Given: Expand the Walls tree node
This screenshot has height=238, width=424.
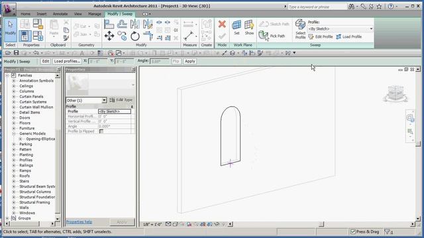Looking at the screenshot, I should point(14,208).
